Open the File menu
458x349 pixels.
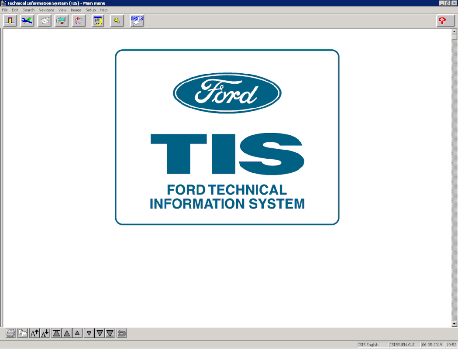click(x=5, y=10)
